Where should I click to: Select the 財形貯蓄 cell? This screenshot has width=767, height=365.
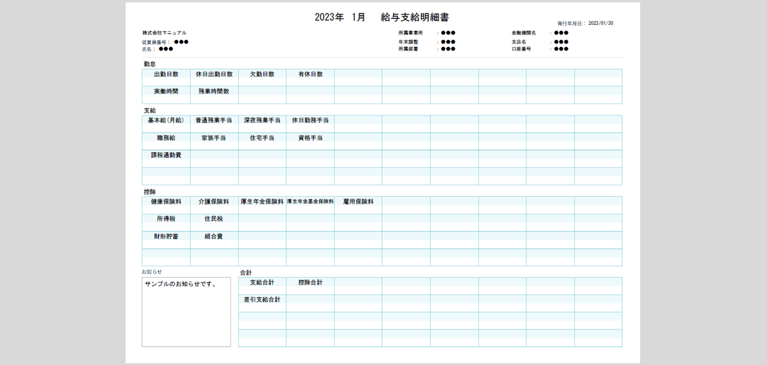click(x=166, y=237)
